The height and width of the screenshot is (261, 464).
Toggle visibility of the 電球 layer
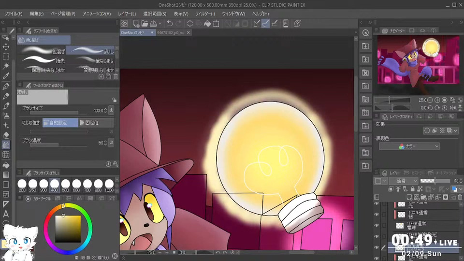[x=377, y=225]
